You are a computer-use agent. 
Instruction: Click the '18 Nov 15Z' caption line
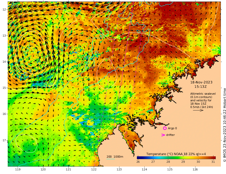click(x=198, y=104)
